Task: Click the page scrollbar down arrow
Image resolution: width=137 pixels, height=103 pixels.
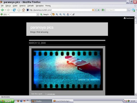Action: 136,94
